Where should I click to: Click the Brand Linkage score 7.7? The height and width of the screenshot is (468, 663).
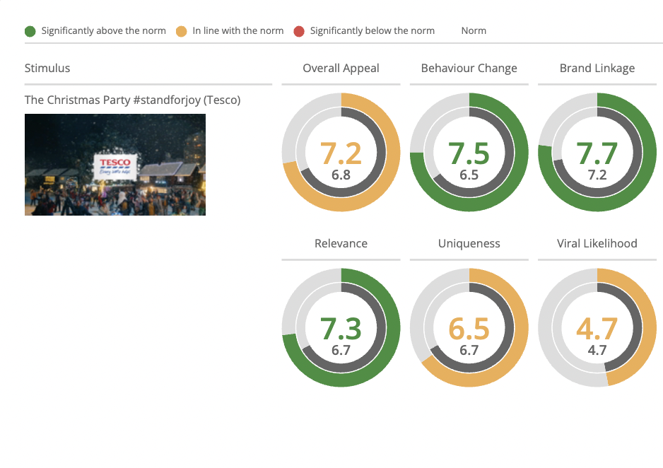point(597,153)
